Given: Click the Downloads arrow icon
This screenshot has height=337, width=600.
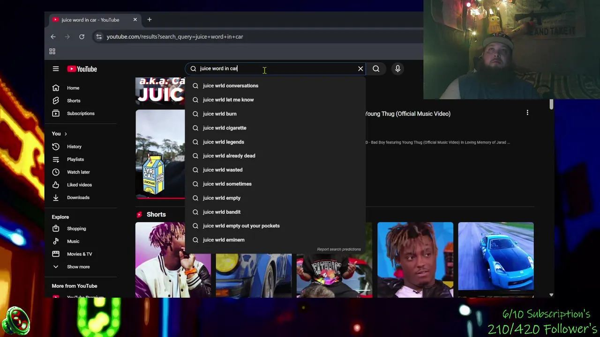Looking at the screenshot, I should pyautogui.click(x=56, y=198).
